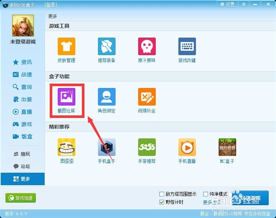276x218 pixels.
Task: Go to 游戏 games in sidebar
Action: point(22,124)
